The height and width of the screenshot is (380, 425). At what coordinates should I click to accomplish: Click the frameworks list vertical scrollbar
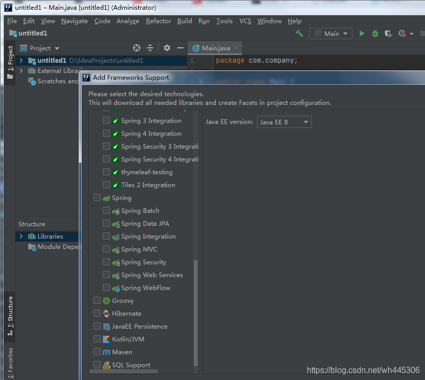pos(195,314)
